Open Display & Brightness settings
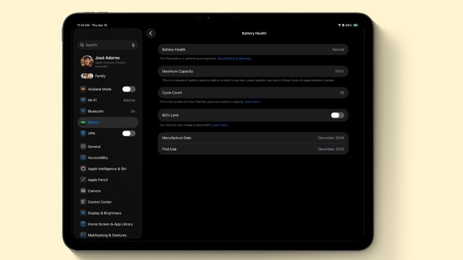Screen dimensions: 463x260 pos(108,213)
